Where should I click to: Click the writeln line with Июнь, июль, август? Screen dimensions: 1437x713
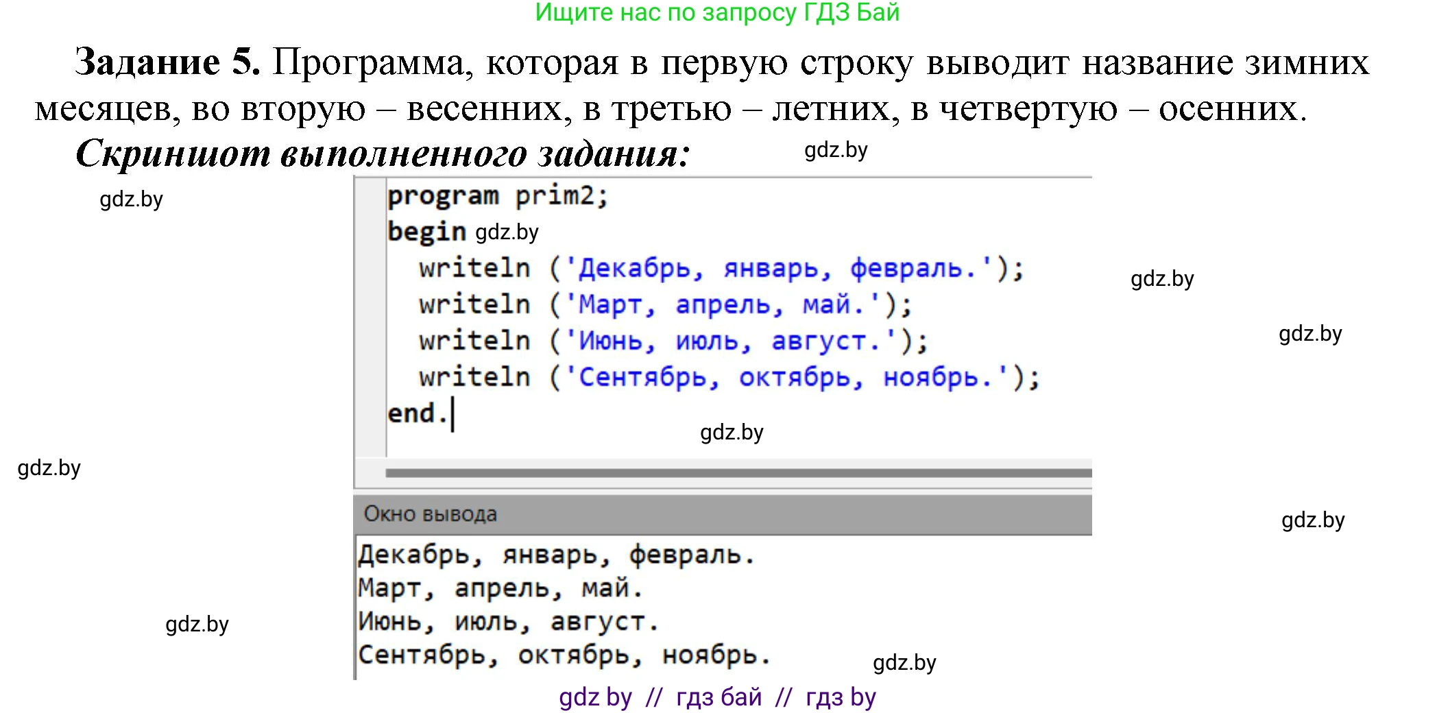[672, 340]
